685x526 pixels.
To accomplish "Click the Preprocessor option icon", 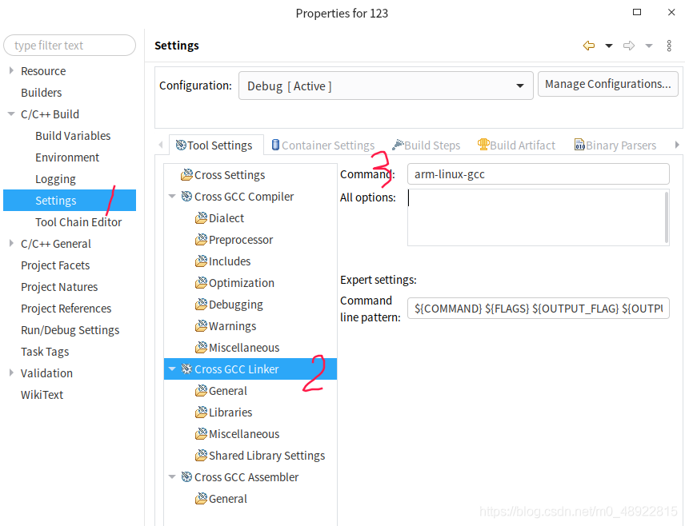I will pos(202,240).
